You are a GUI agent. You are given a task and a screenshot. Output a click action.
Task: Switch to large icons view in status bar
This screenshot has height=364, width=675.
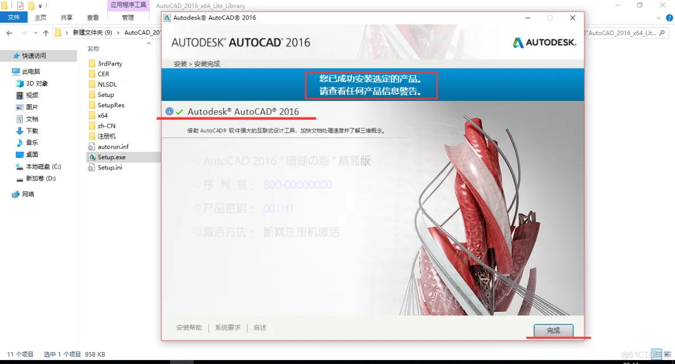[x=668, y=354]
